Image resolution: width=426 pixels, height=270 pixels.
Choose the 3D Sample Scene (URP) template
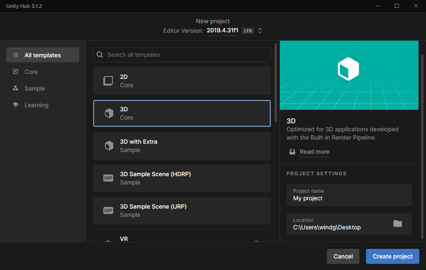click(x=182, y=210)
